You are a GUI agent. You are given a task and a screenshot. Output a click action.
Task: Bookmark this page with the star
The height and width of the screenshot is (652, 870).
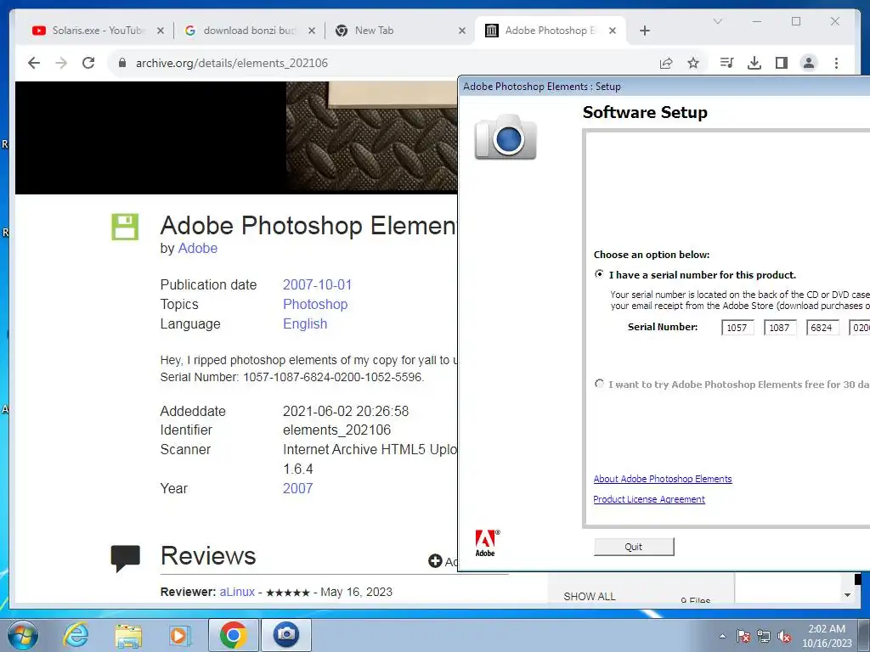(x=693, y=63)
